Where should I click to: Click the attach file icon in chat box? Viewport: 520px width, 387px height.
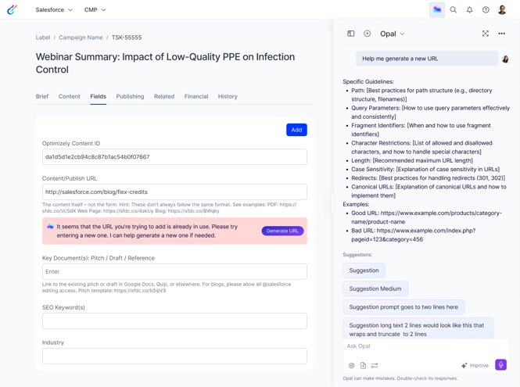(x=364, y=365)
